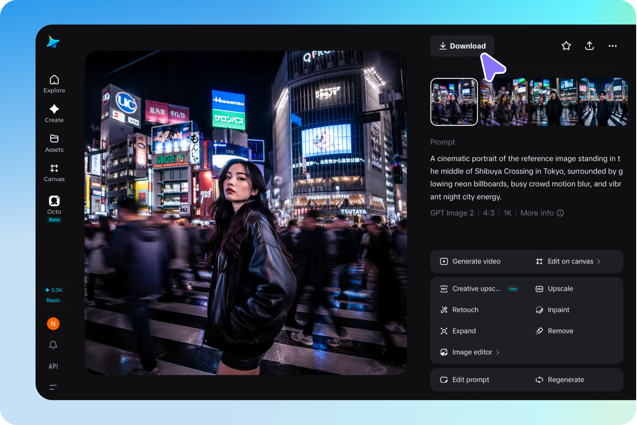Select the fourth thumbnail on the right
Screen dimensions: 637x425
[x=604, y=102]
